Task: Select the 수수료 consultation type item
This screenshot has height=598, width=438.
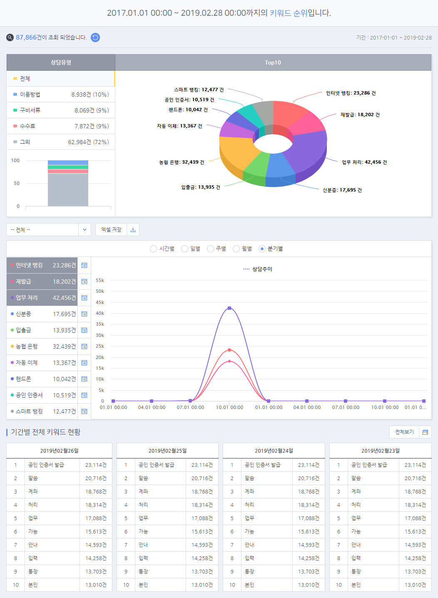Action: pos(61,126)
